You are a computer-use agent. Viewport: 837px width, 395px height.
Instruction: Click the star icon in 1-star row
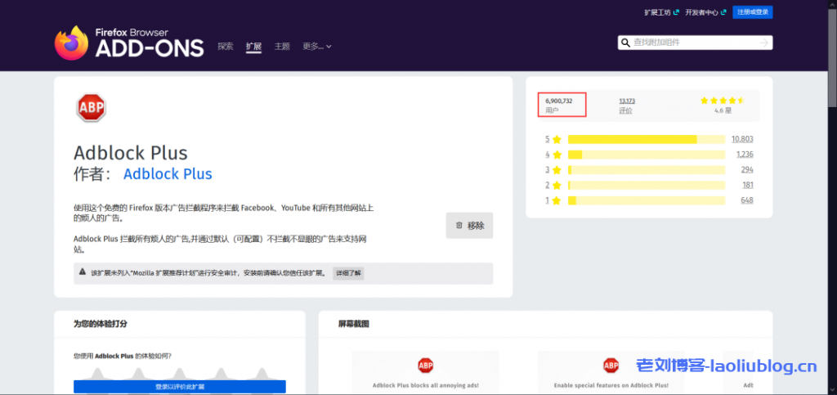(557, 200)
